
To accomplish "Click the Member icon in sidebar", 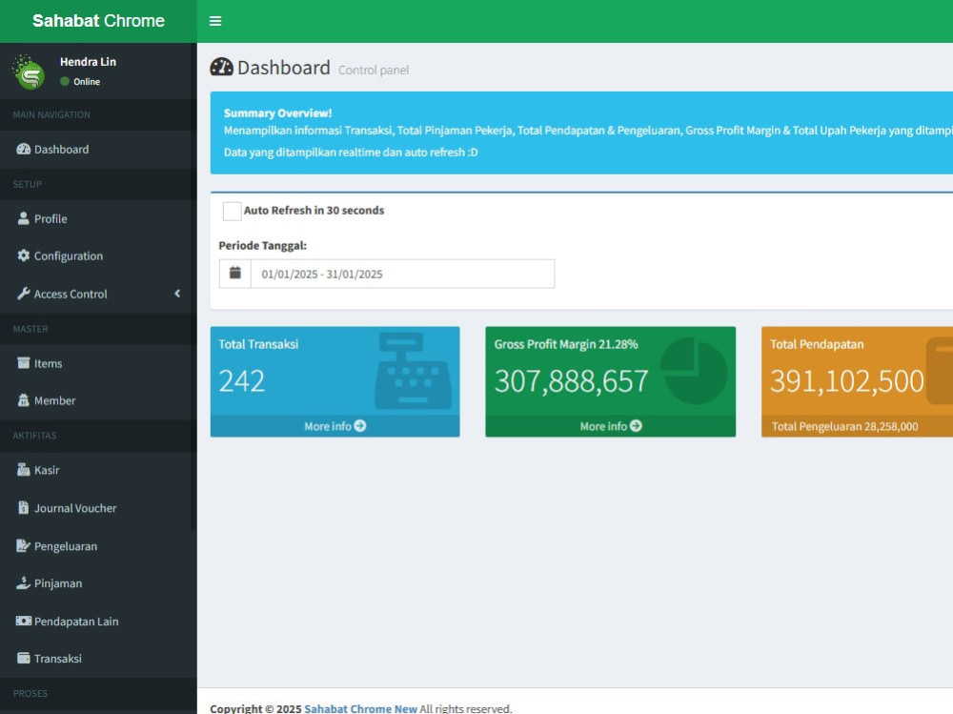I will 23,400.
